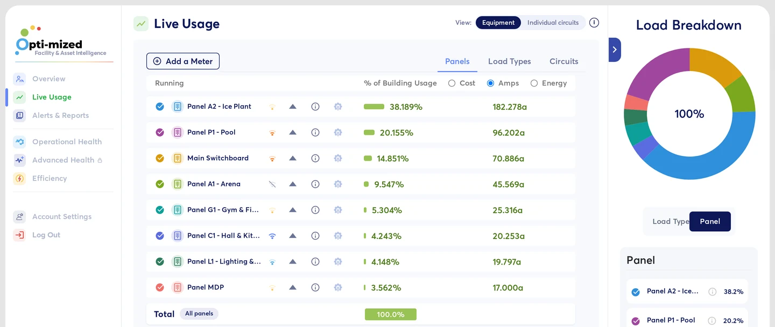Select the Panels tab

457,61
